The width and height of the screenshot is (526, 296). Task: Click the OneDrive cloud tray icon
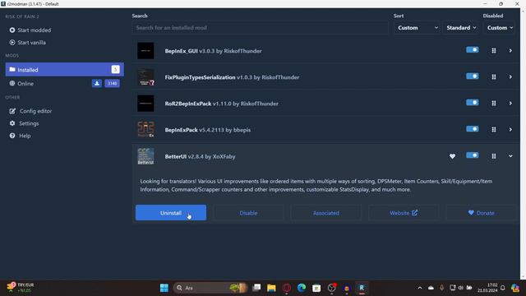(x=431, y=288)
